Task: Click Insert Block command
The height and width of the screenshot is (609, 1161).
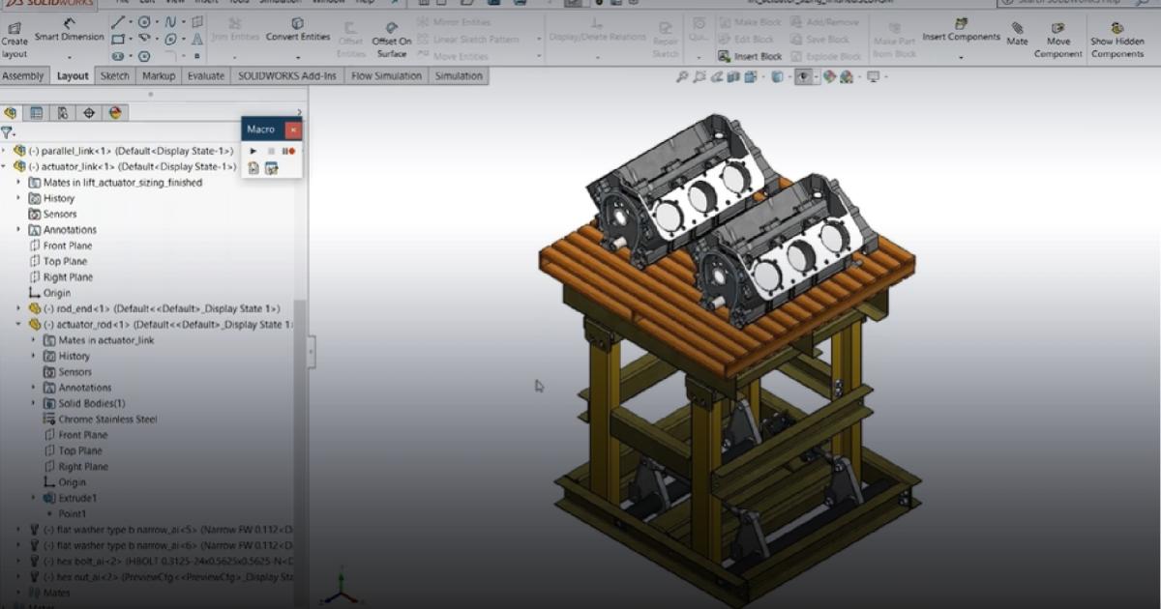Action: [751, 56]
